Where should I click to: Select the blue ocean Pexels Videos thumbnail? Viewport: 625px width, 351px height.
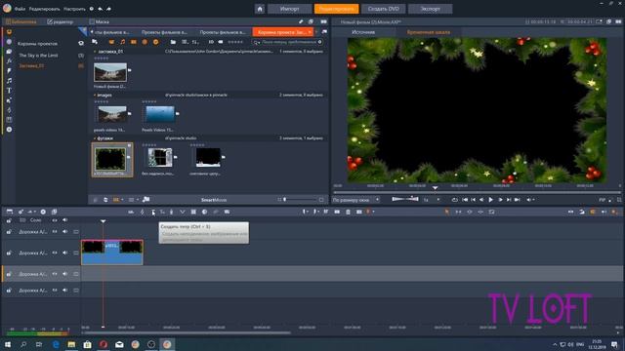(x=160, y=115)
